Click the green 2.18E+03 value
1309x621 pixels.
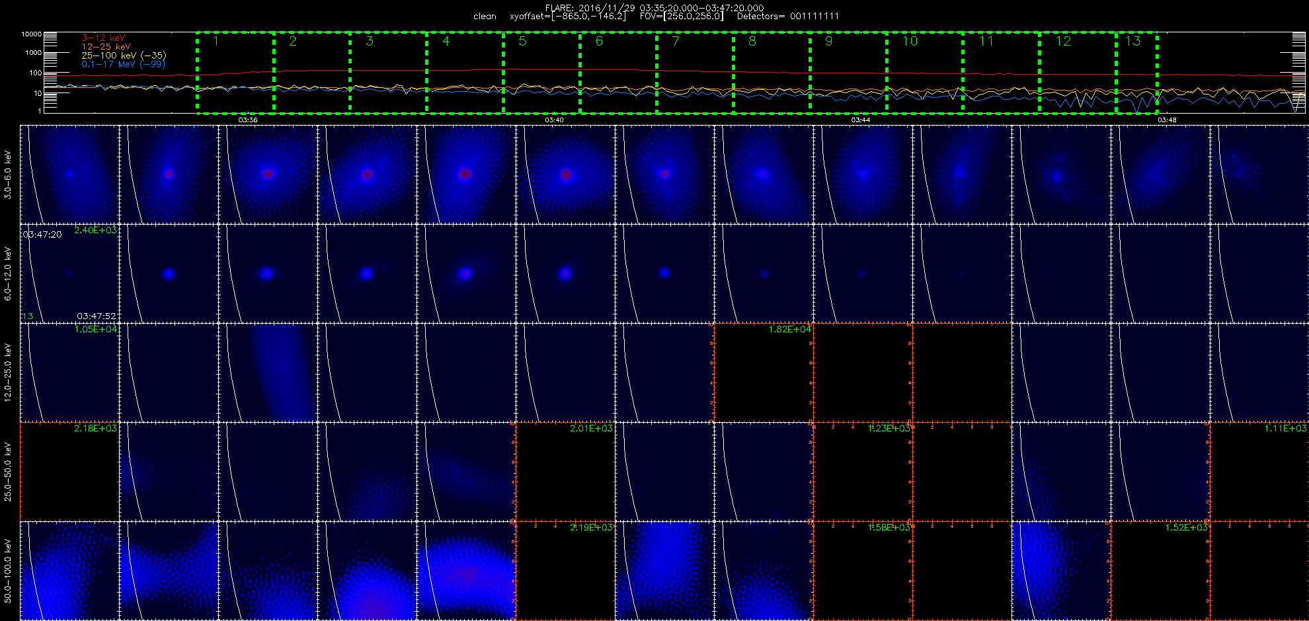pyautogui.click(x=95, y=428)
